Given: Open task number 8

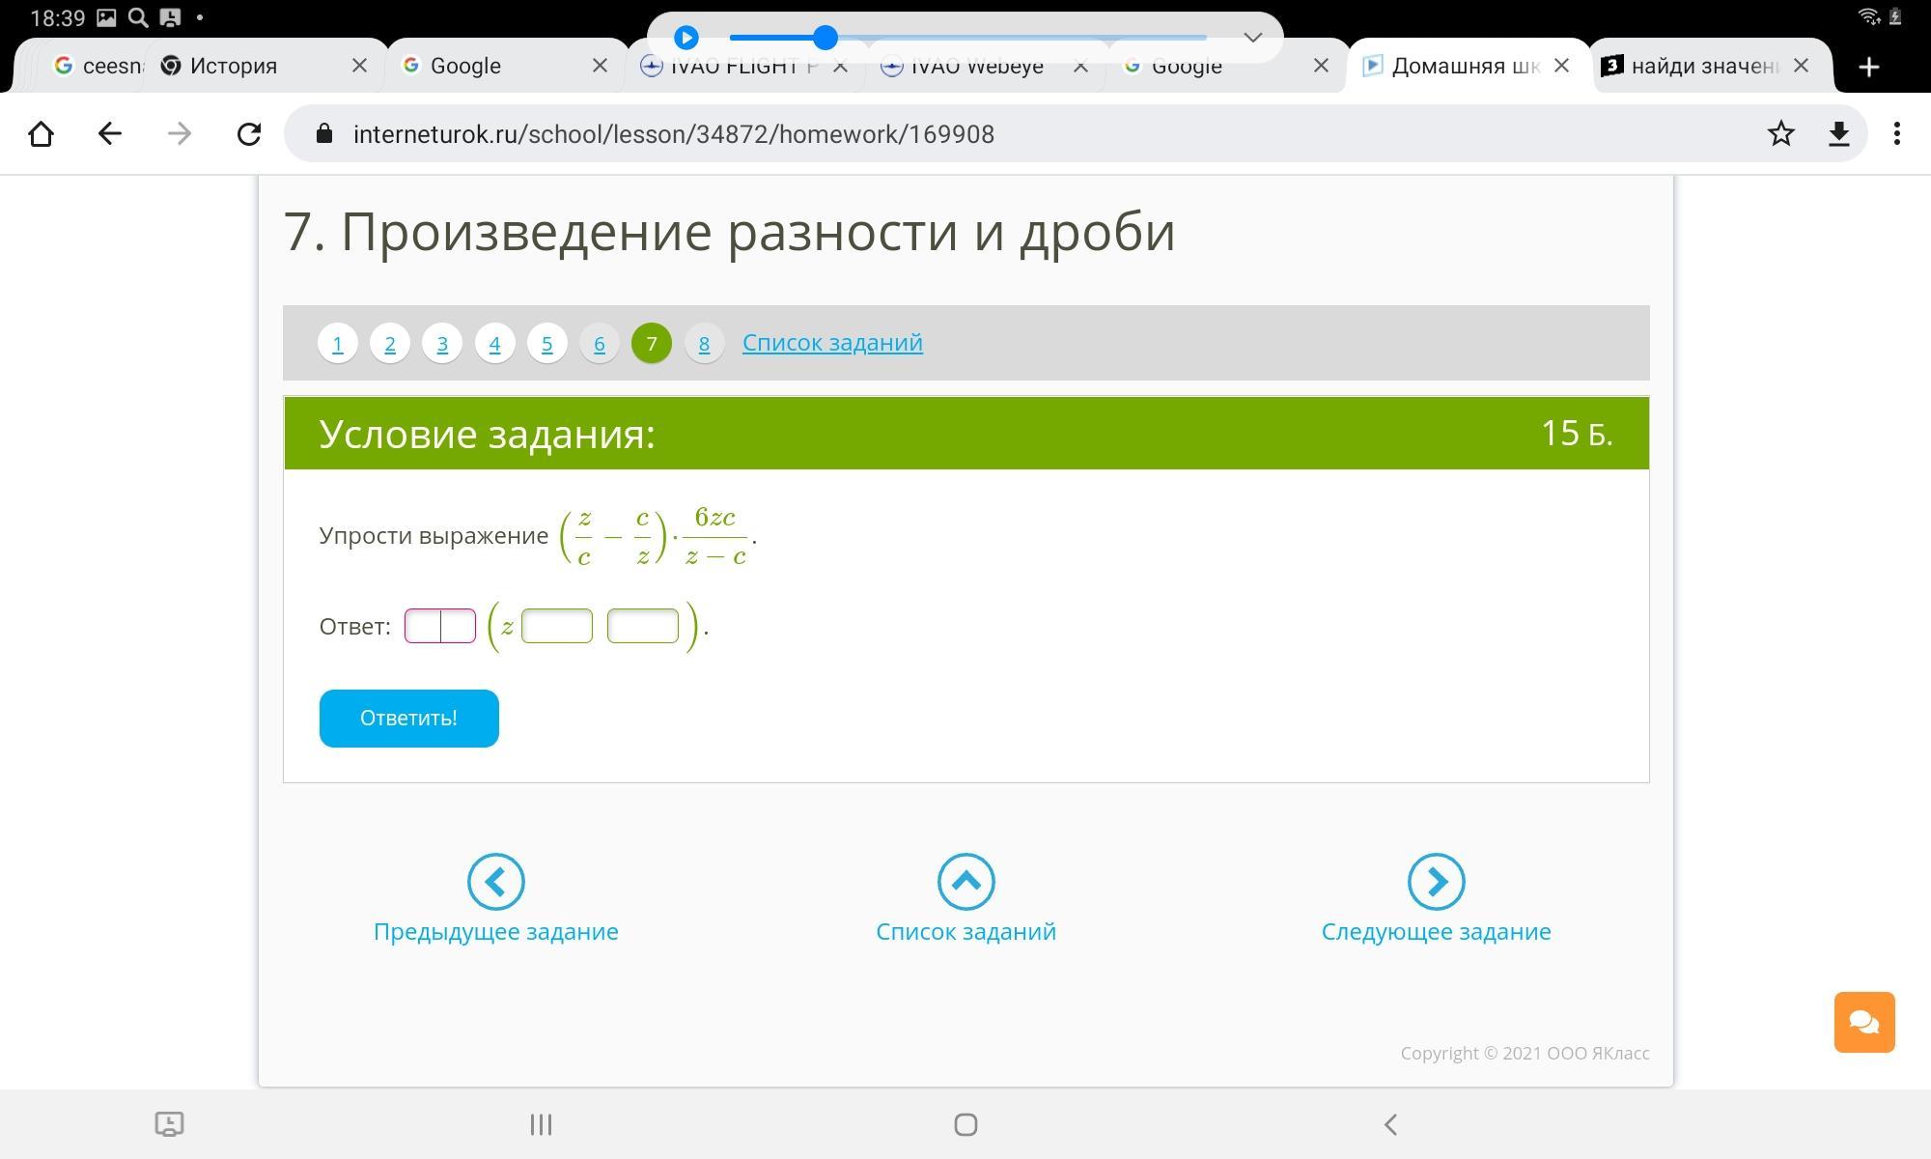Looking at the screenshot, I should 704,343.
